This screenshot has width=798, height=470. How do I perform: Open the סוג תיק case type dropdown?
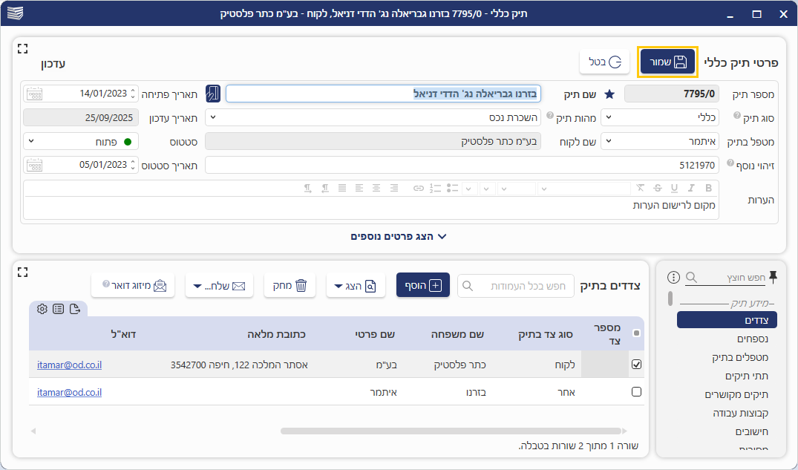point(660,117)
